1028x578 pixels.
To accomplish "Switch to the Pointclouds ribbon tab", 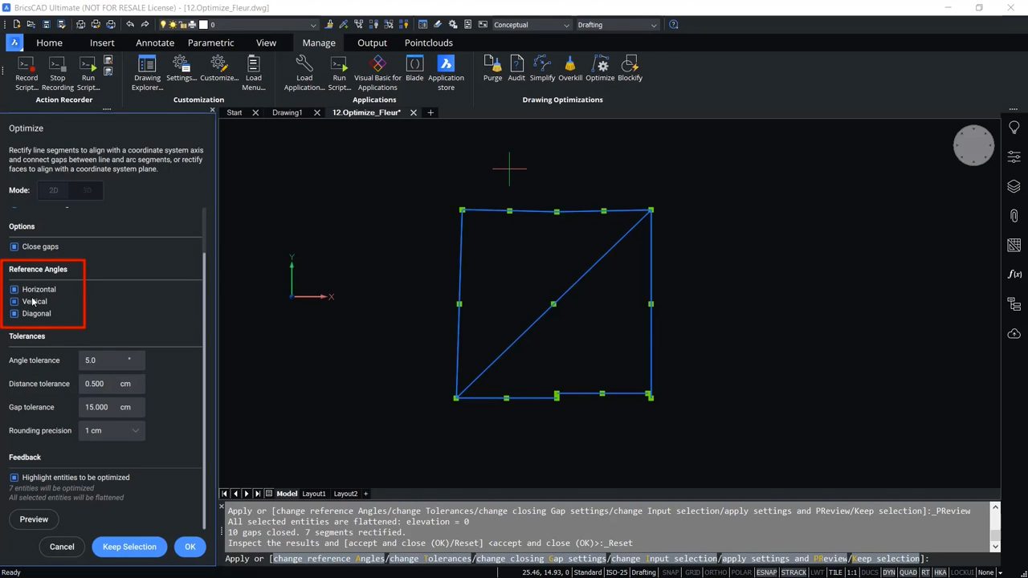I will click(x=429, y=43).
